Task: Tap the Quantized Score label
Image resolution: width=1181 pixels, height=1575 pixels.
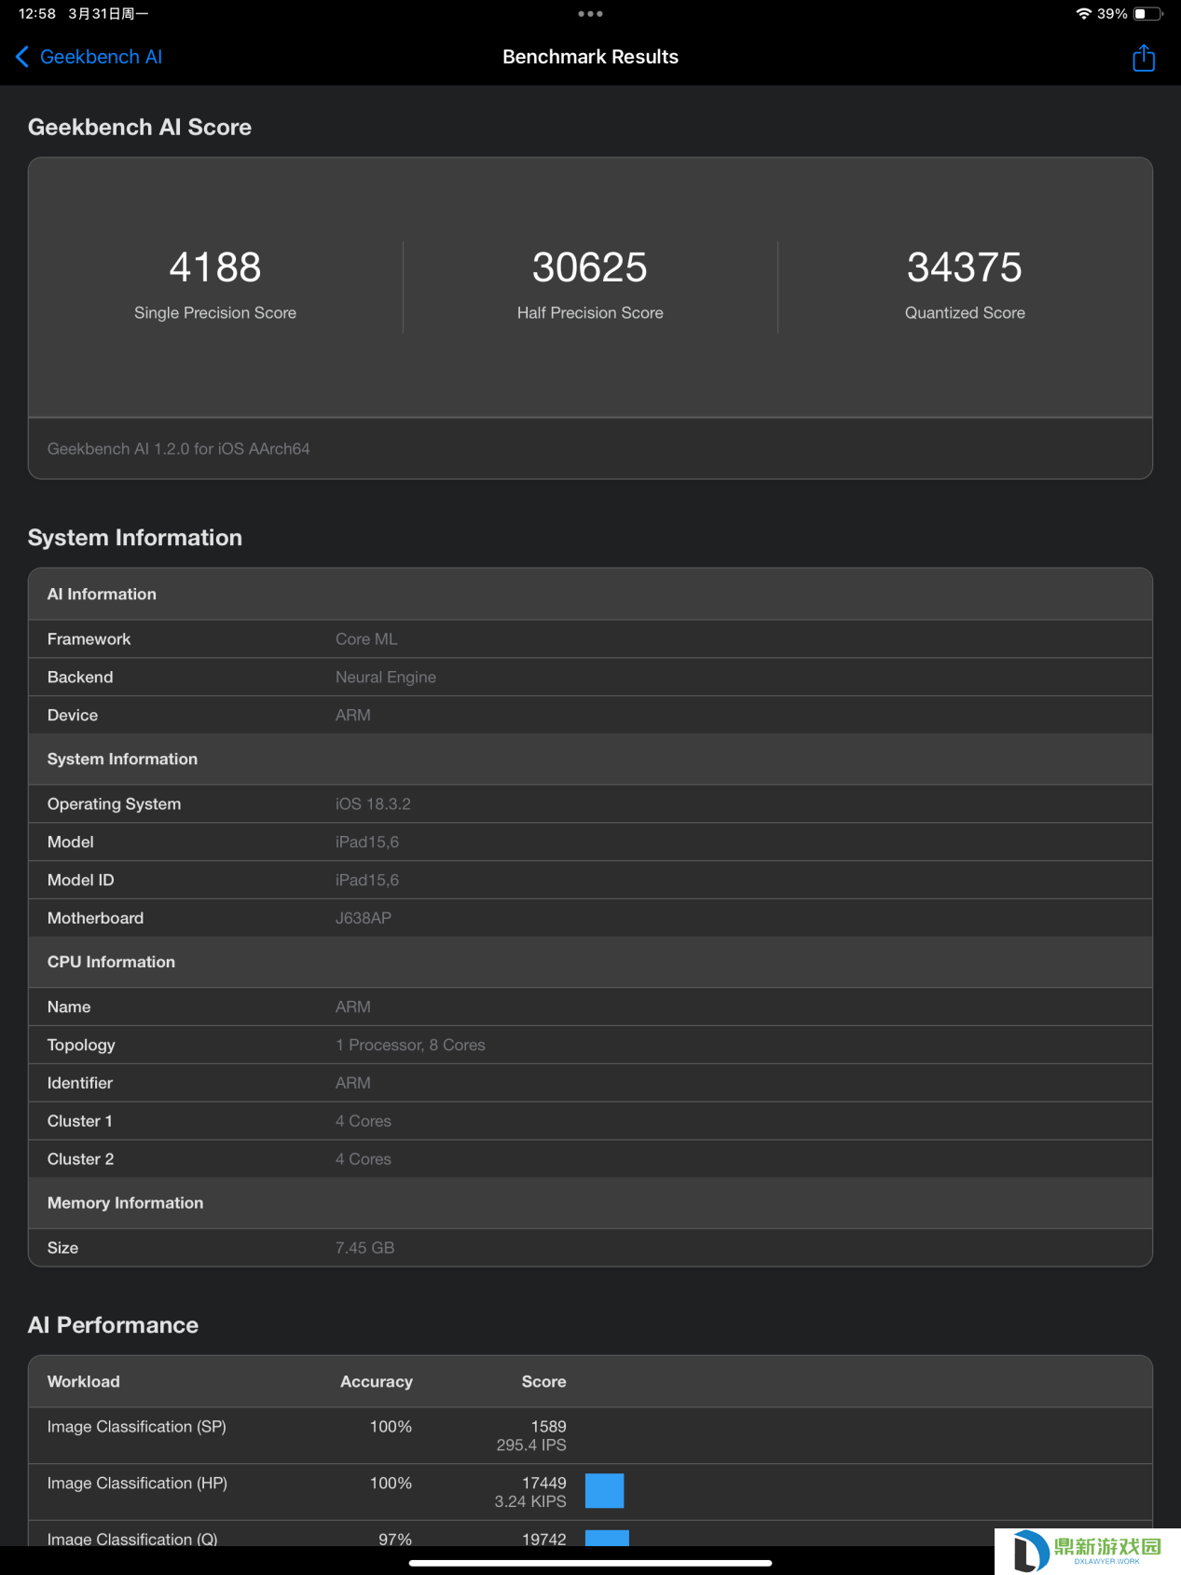Action: click(965, 313)
